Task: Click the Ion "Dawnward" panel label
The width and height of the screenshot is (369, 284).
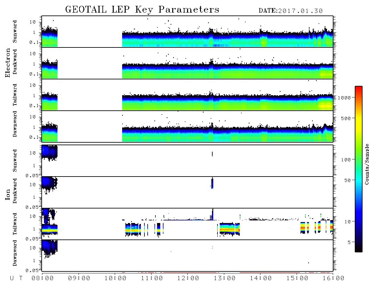Action: coord(15,253)
